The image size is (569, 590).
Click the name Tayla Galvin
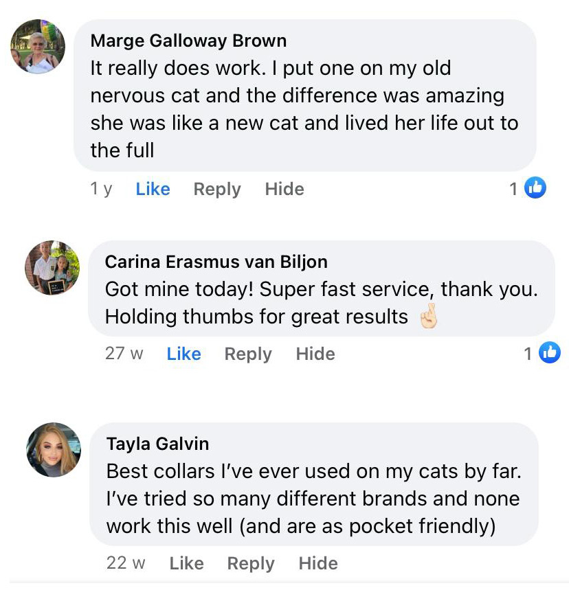point(157,444)
